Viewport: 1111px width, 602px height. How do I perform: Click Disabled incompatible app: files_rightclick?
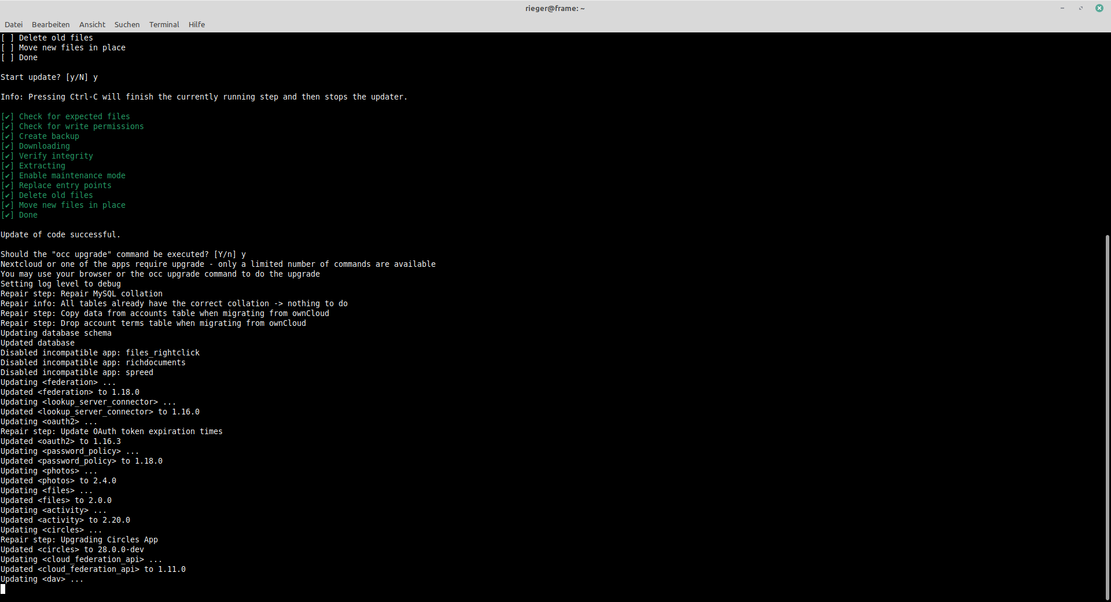pyautogui.click(x=100, y=353)
